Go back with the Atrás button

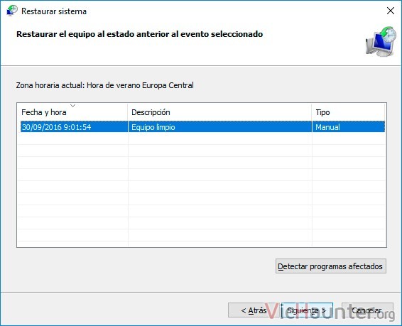click(254, 310)
